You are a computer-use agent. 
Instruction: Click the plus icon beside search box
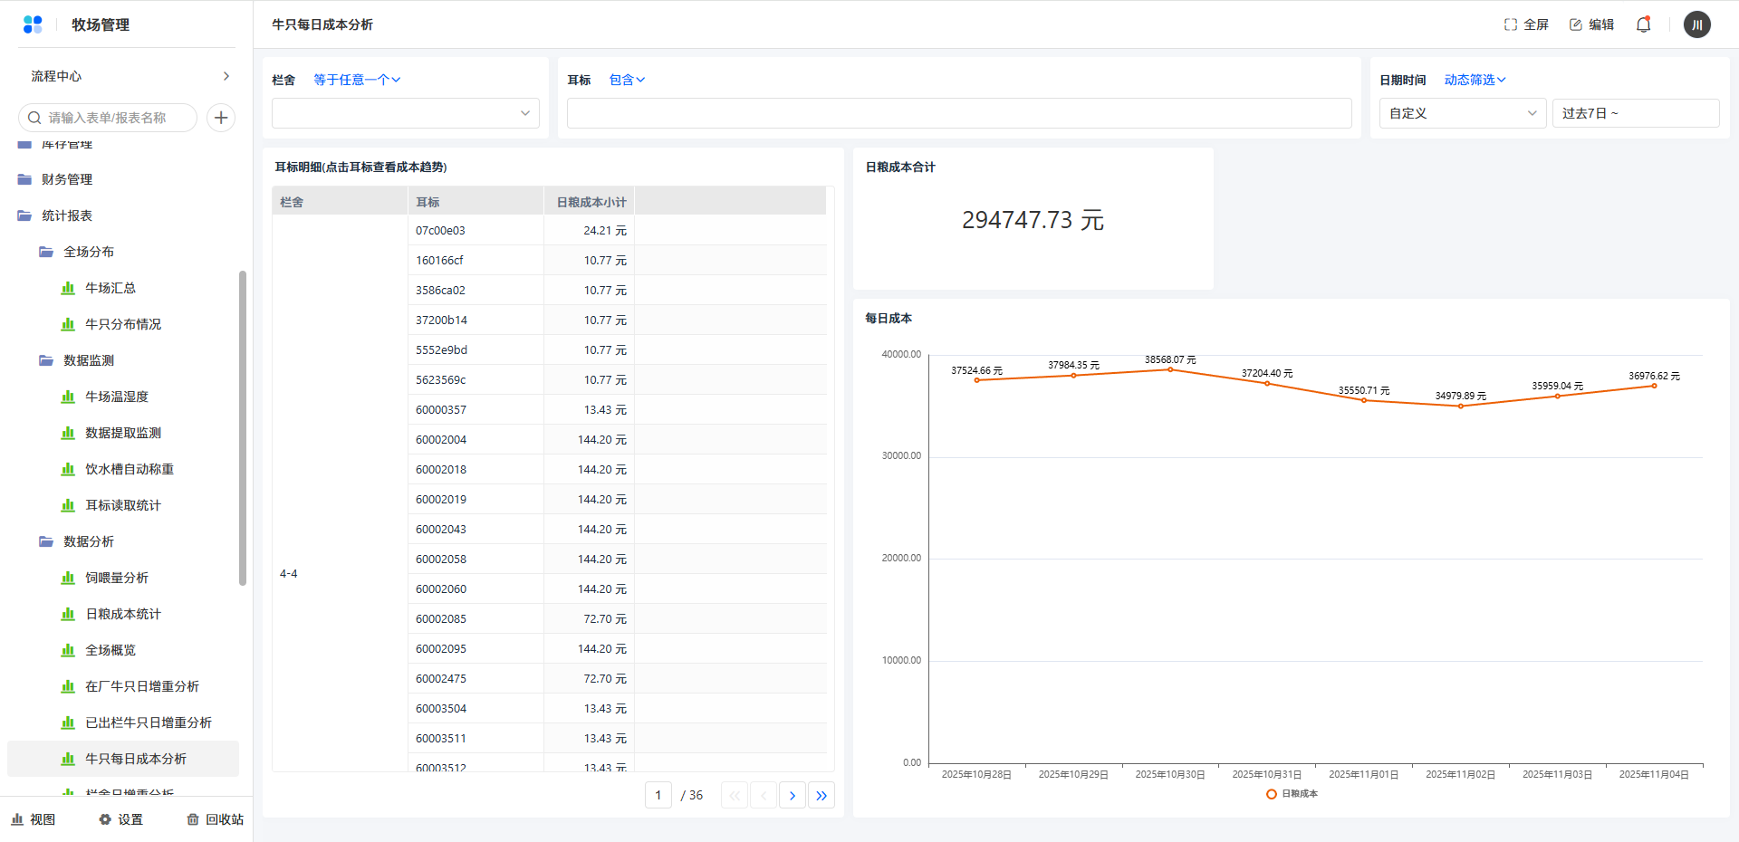[221, 118]
